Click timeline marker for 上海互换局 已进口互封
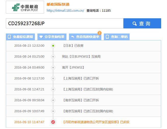 53,89
